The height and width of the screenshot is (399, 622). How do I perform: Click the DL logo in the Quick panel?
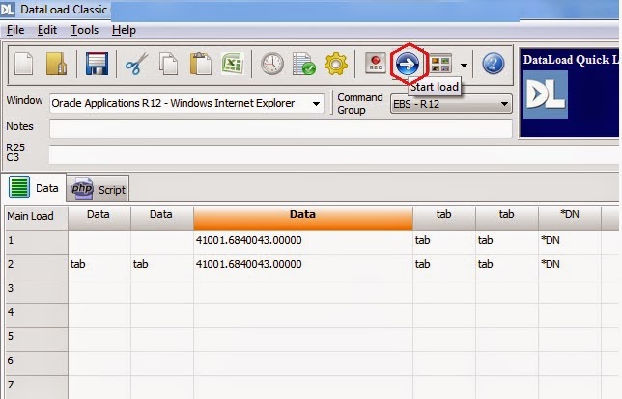[546, 94]
